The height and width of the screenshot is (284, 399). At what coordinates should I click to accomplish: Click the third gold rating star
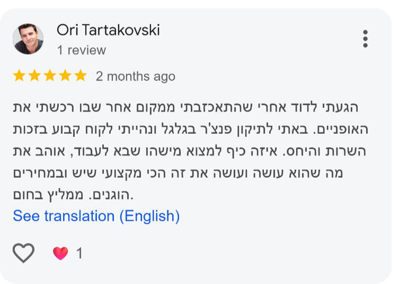pos(50,76)
